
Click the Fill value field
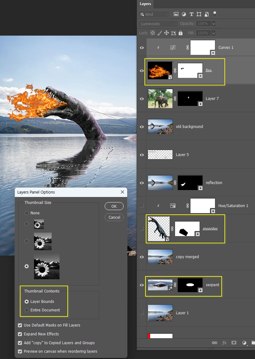click(203, 33)
